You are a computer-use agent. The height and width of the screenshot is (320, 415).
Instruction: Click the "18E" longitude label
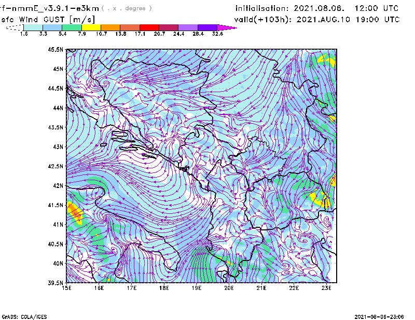164,288
